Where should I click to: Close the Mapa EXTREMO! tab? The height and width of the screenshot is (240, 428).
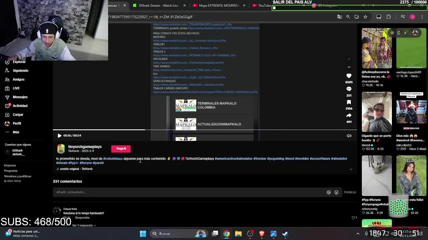244,5
